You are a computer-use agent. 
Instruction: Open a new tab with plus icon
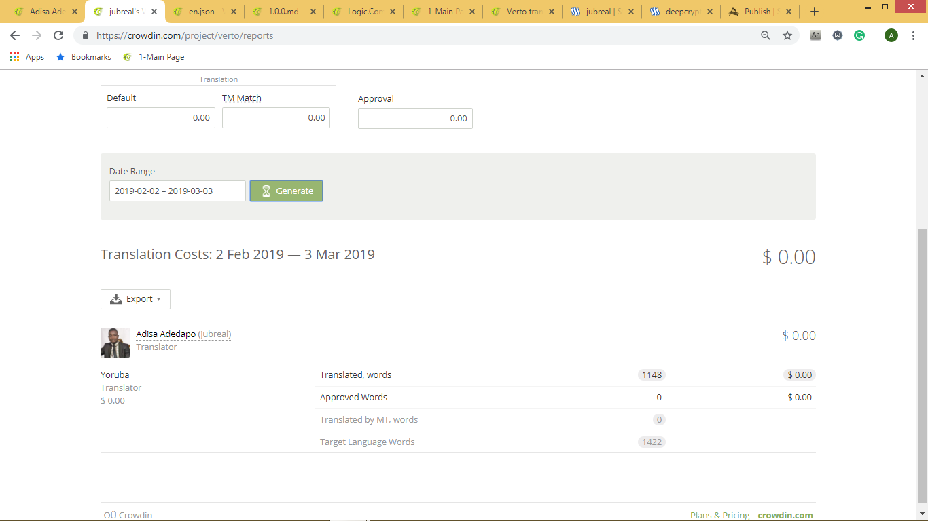pos(815,12)
